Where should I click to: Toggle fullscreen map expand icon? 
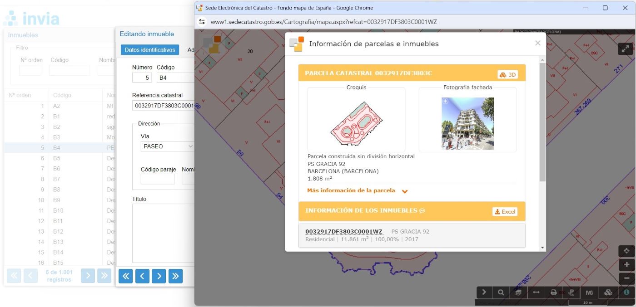point(625,49)
